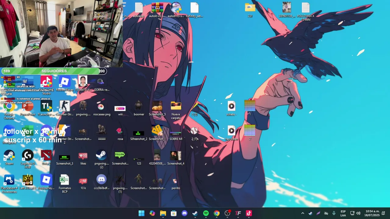This screenshot has height=219, width=390.
Task: Launch the TLauncher desktop icon
Action: [46, 109]
